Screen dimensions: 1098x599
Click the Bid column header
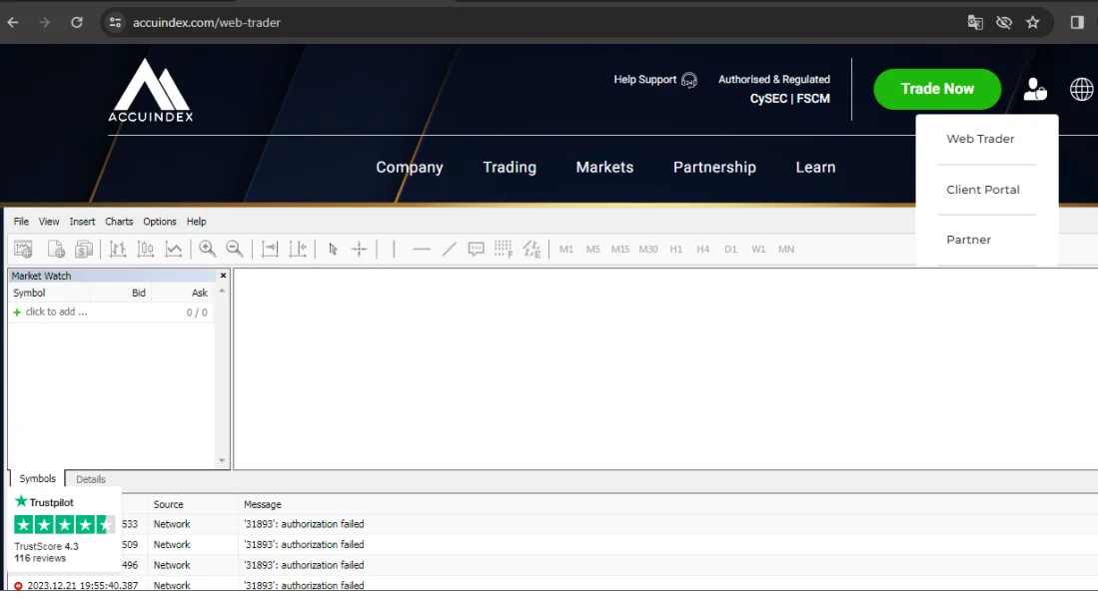(x=139, y=293)
